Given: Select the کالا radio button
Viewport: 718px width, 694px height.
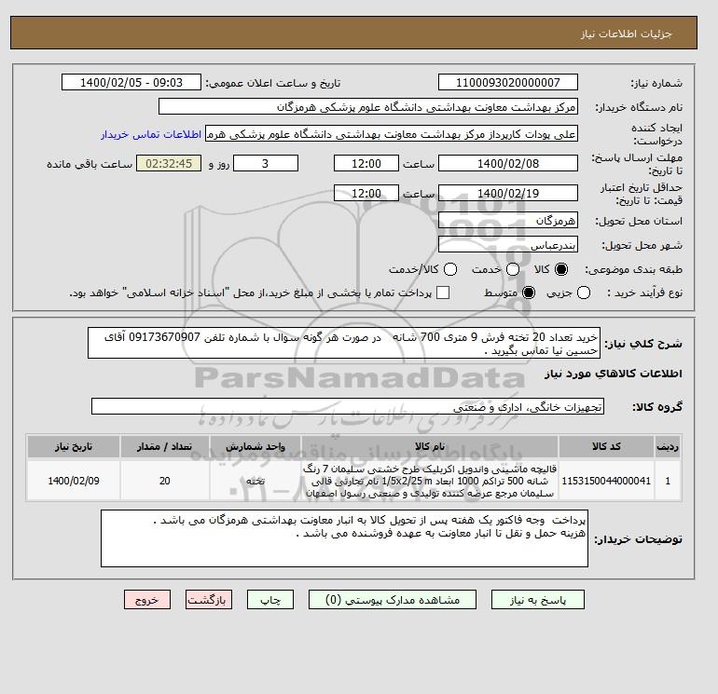Looking at the screenshot, I should (561, 269).
